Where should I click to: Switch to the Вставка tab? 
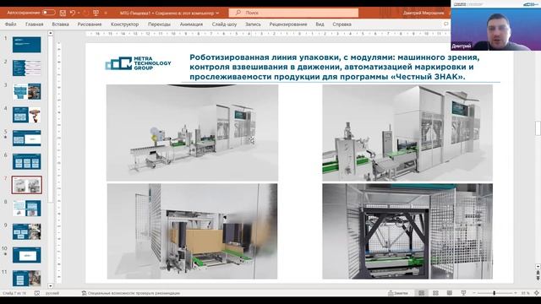[x=60, y=24]
